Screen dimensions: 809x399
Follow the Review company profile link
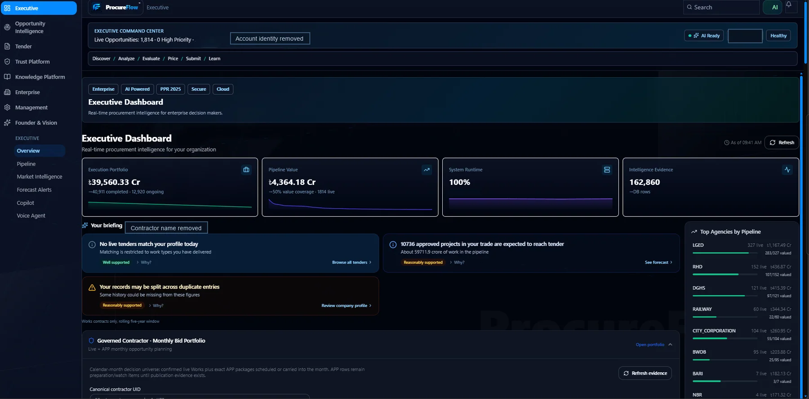[x=347, y=306]
